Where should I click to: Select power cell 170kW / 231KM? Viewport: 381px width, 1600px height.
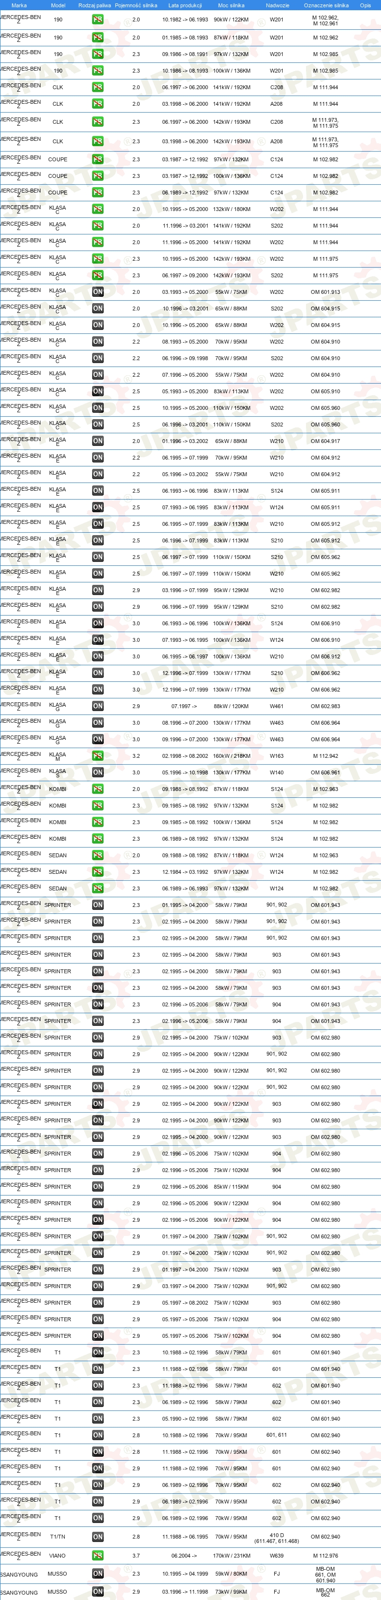tap(231, 1556)
